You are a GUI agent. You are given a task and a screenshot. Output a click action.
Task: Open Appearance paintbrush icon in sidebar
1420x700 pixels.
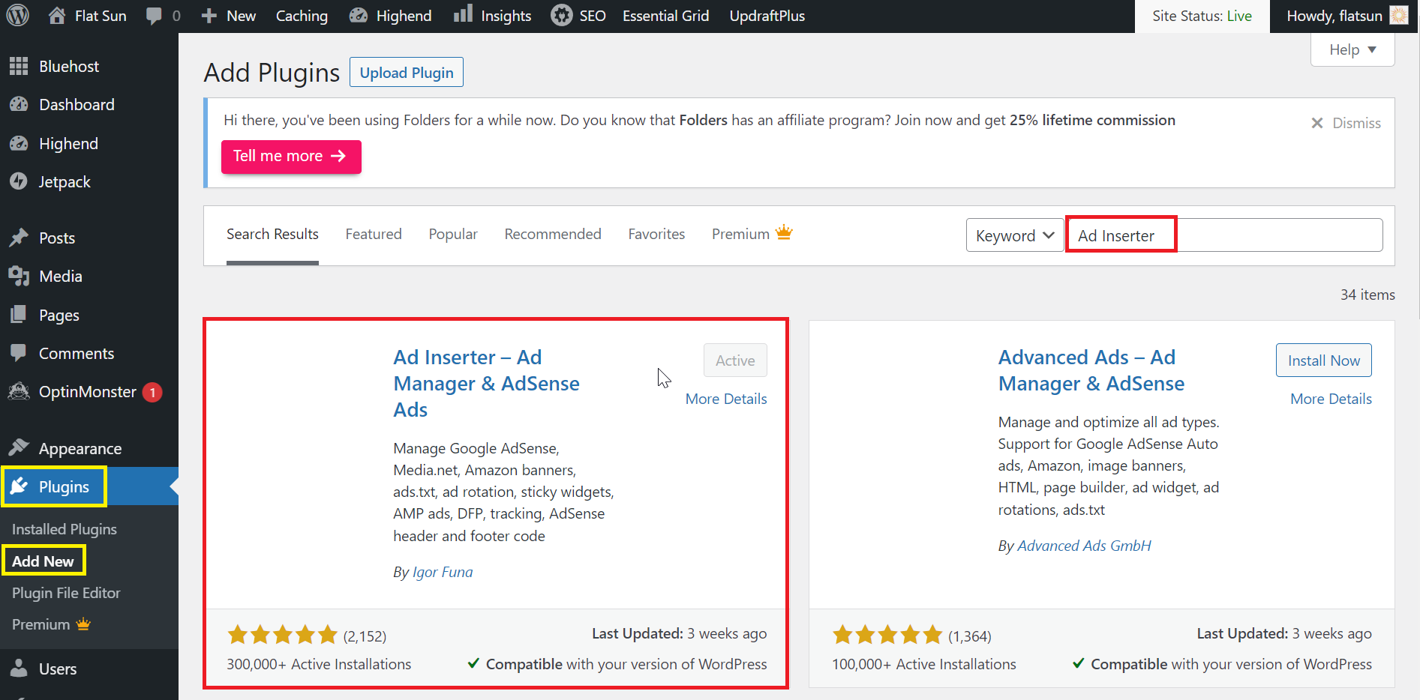(19, 447)
